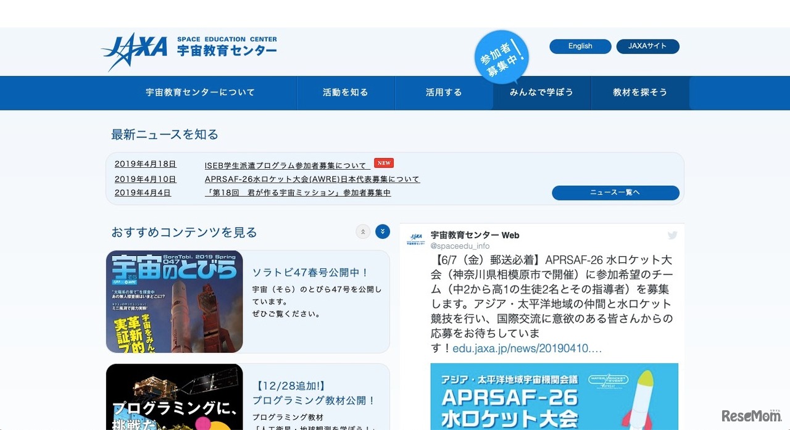
Task: Click the 宇宙のとびら magazine cover thumbnail
Action: pos(175,302)
